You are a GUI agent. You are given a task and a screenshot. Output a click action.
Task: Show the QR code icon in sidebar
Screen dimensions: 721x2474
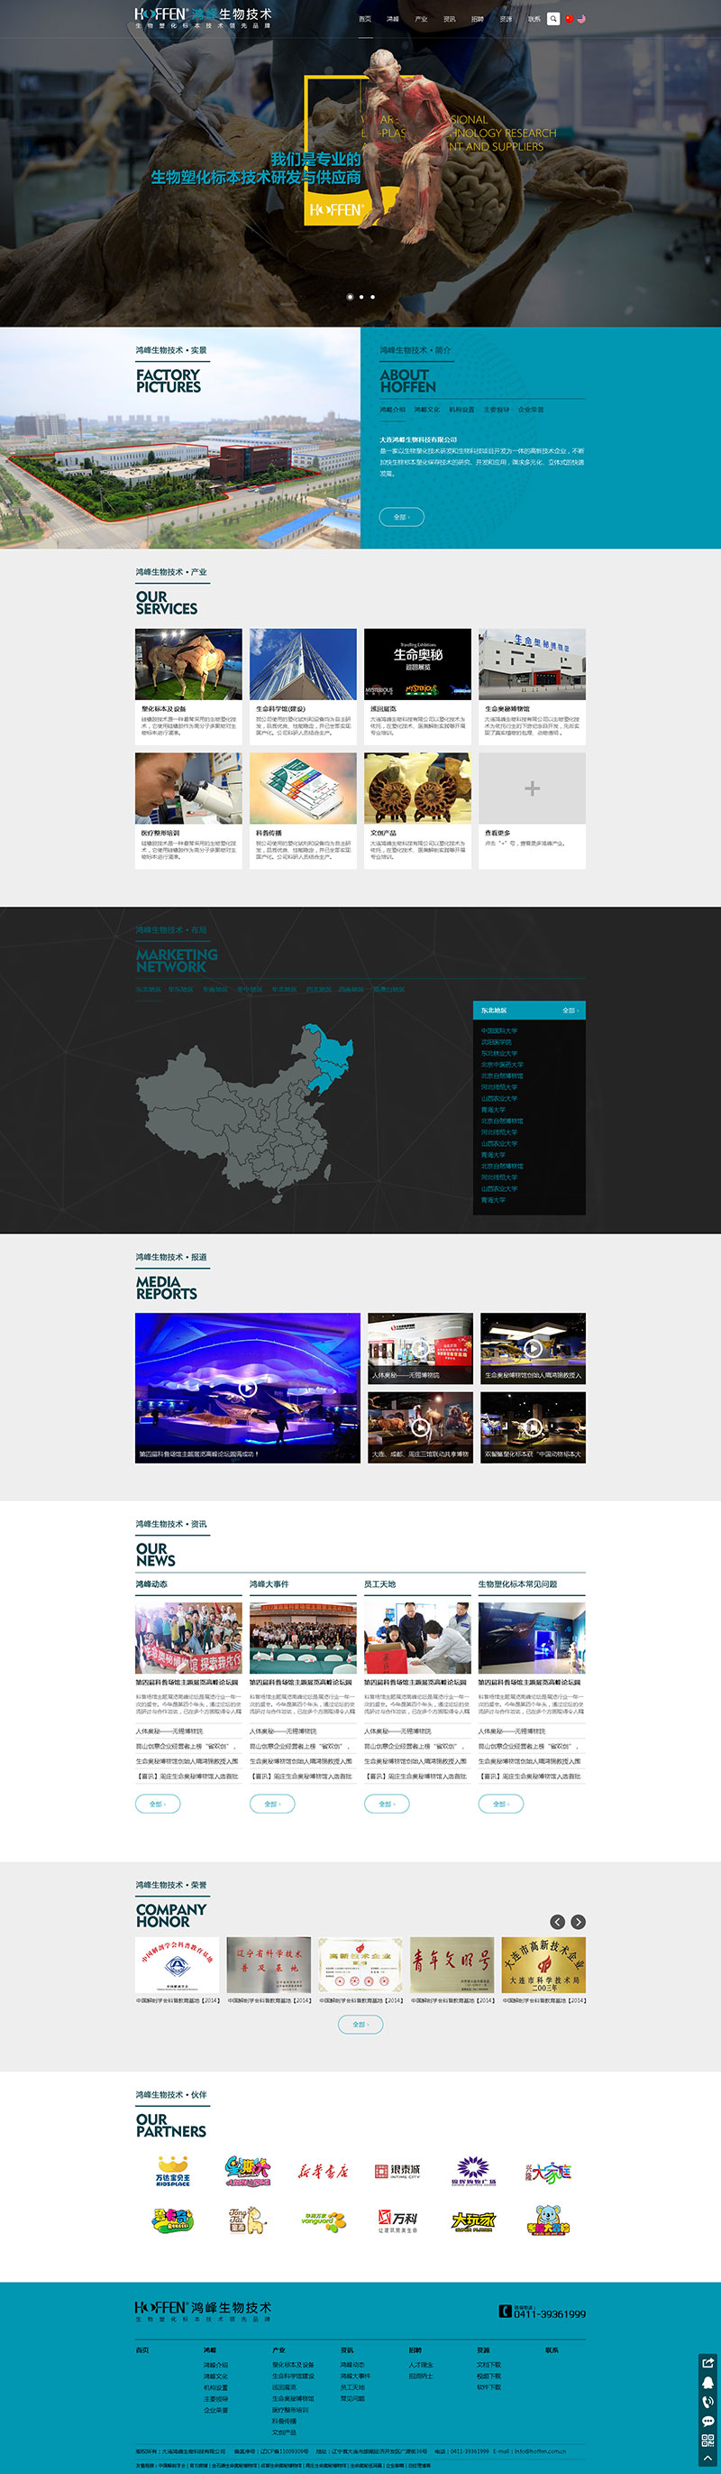pos(708,2441)
